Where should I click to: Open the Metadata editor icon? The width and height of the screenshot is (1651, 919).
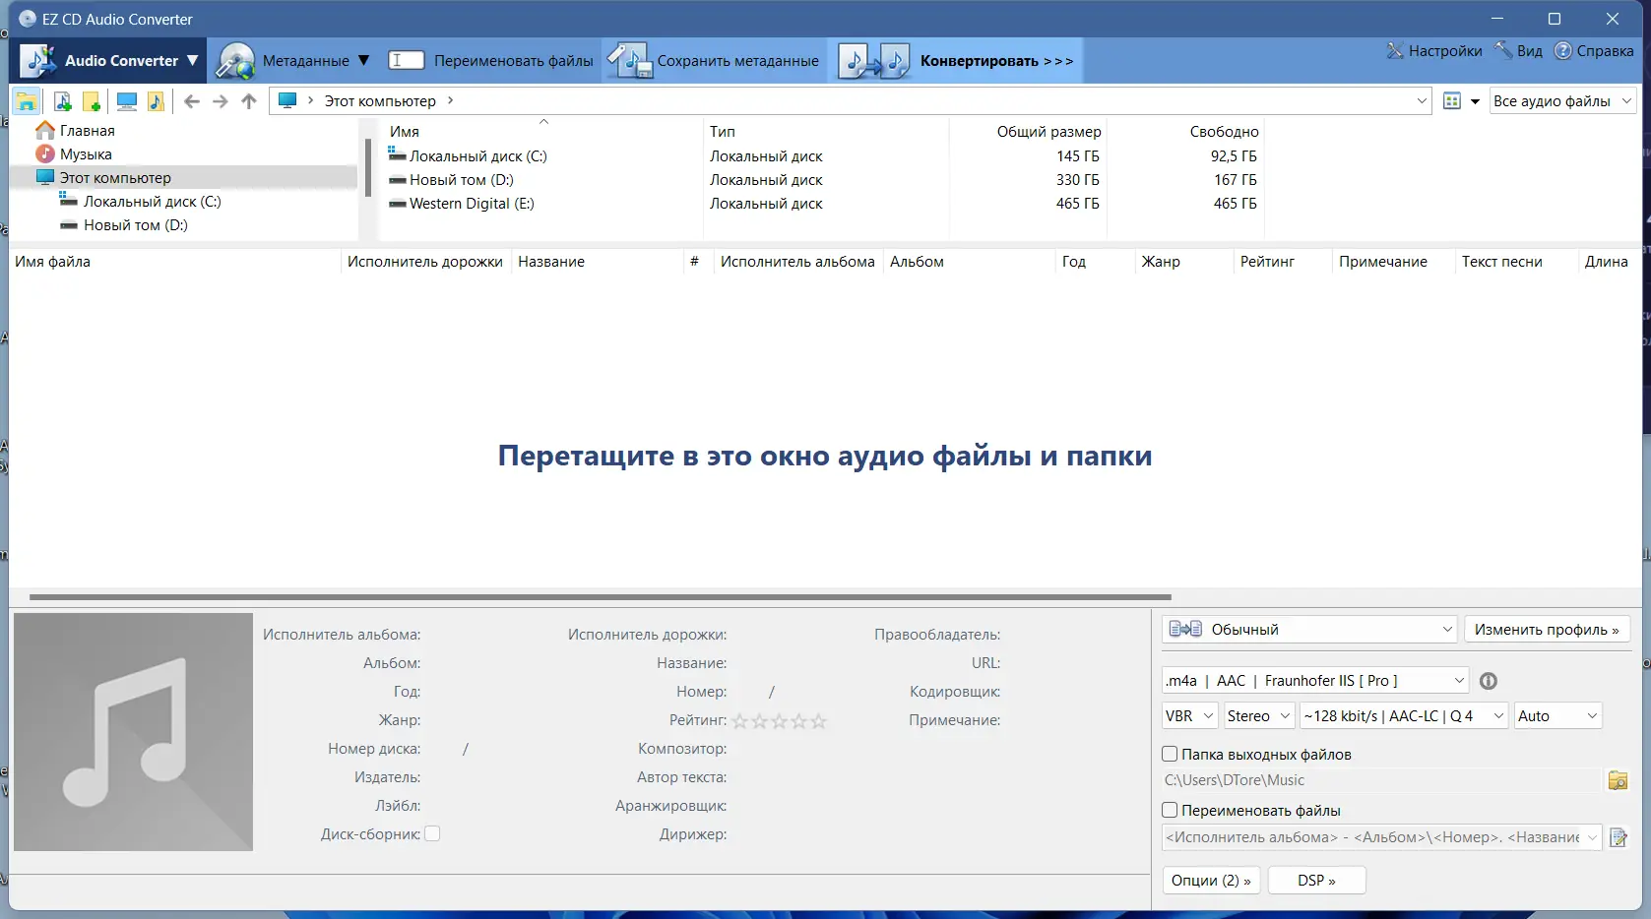point(235,60)
